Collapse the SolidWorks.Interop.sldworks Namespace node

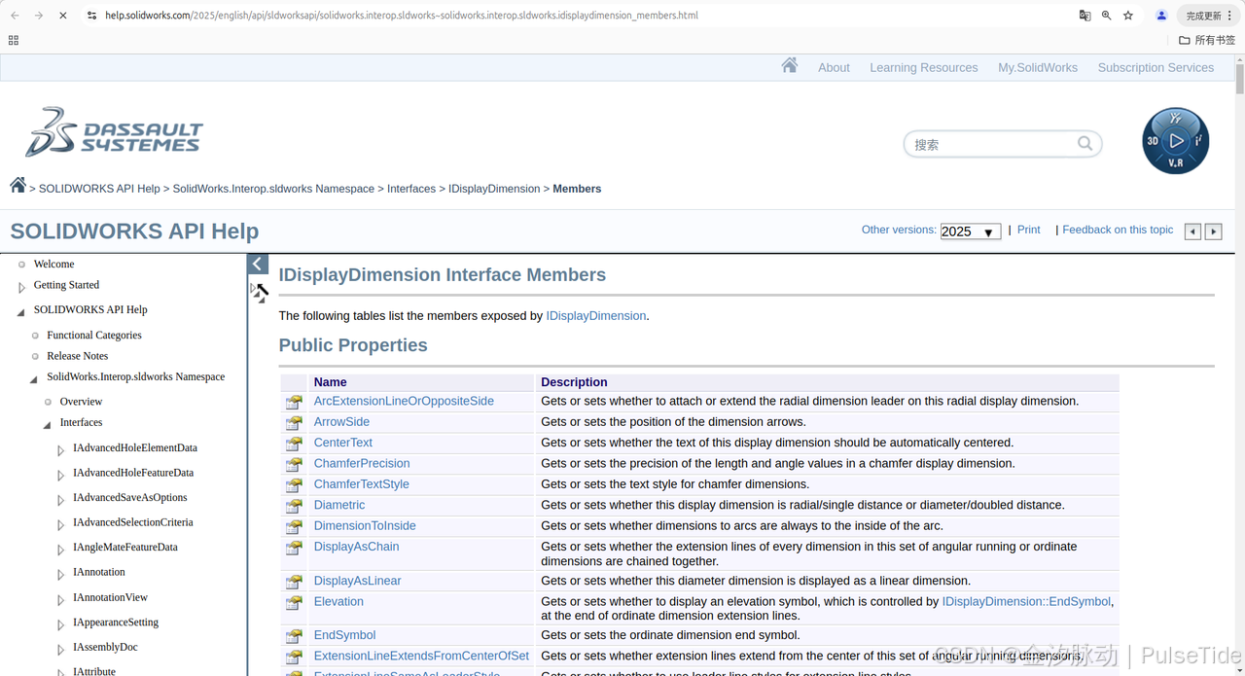[x=35, y=378]
